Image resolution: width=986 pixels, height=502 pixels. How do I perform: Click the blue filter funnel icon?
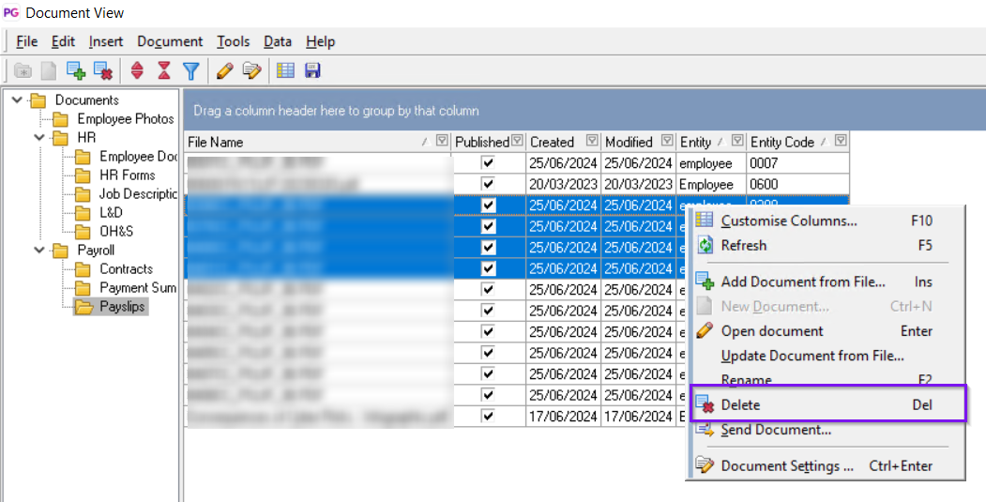point(190,70)
